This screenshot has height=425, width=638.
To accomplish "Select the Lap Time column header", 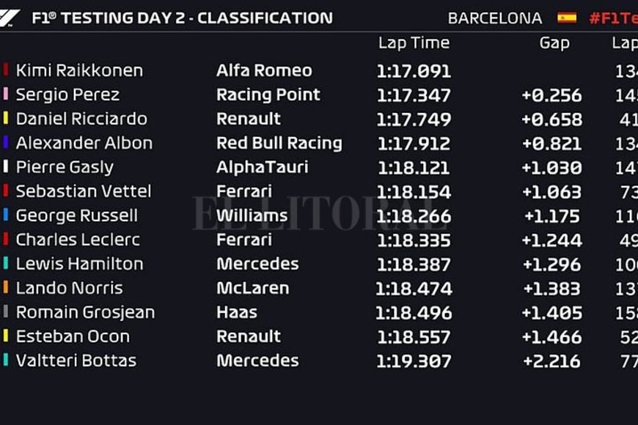I will [x=414, y=43].
